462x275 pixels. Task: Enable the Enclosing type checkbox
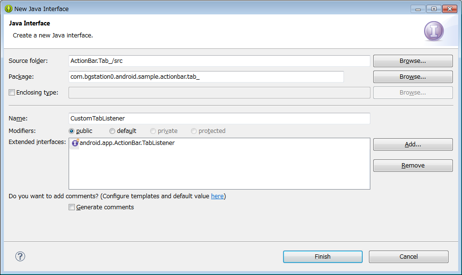(12, 92)
